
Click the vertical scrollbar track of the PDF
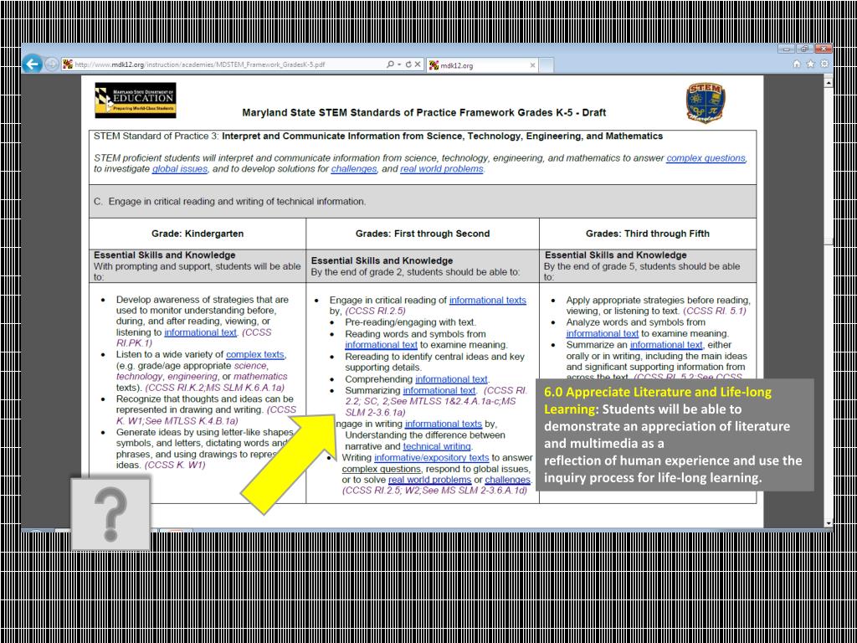pyautogui.click(x=830, y=302)
